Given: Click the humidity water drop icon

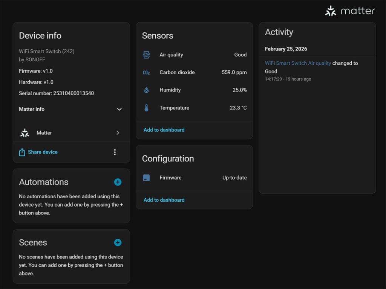Looking at the screenshot, I should (x=147, y=90).
